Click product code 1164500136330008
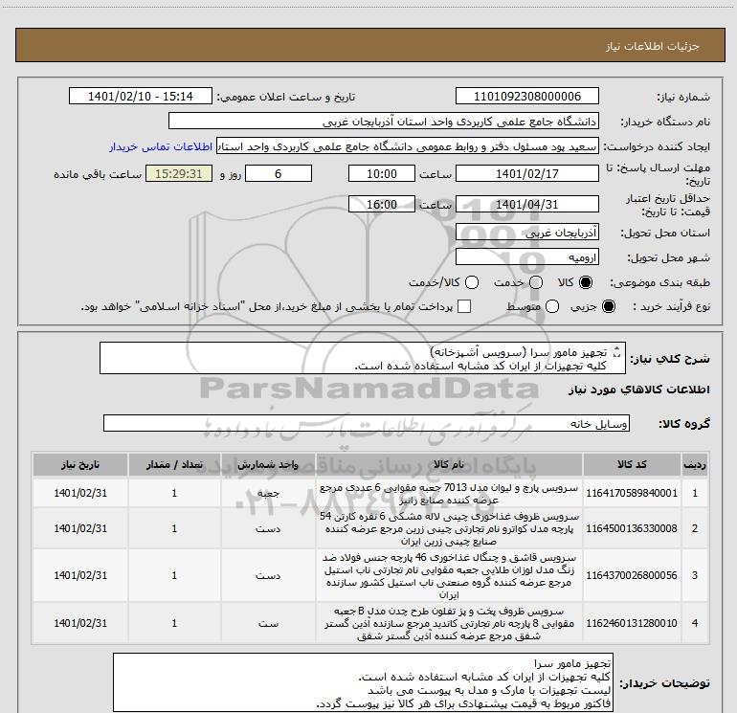Screen dimensions: 737x713 coord(632,528)
